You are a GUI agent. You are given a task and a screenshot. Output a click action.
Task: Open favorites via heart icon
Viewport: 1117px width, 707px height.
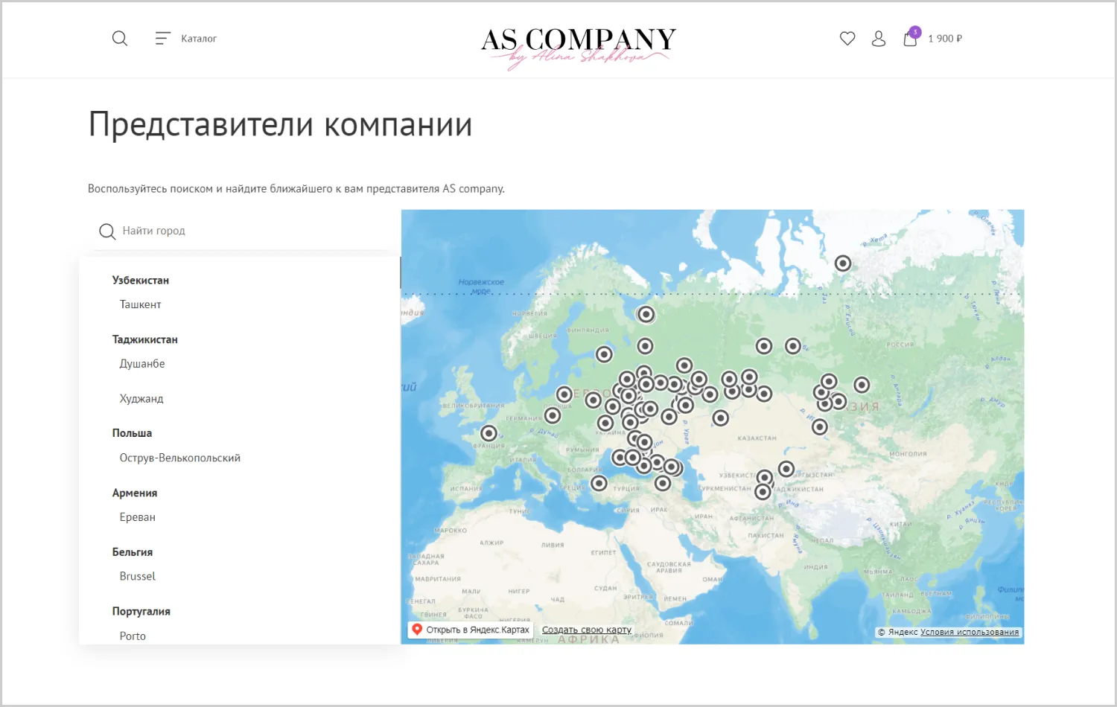tap(847, 38)
